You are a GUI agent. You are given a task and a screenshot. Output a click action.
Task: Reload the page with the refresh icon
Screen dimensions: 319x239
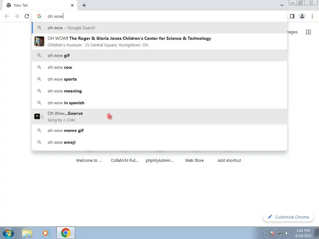[x=27, y=16]
